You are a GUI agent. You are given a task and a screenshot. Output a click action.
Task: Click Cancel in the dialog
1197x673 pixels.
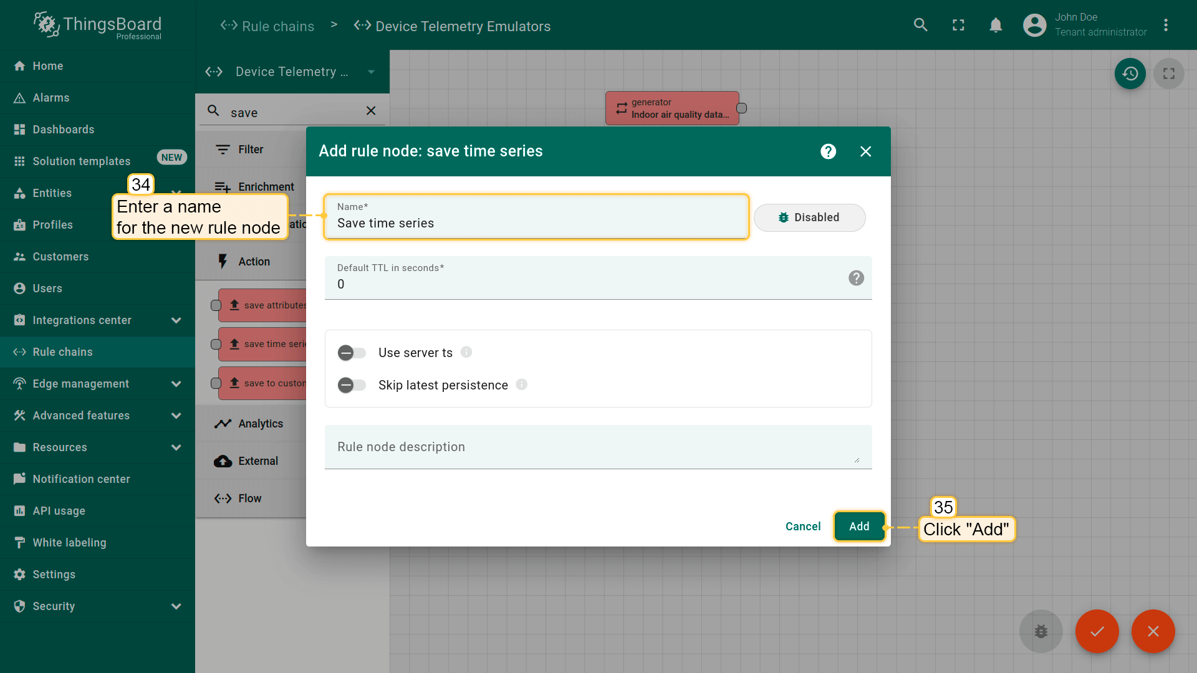[802, 527]
